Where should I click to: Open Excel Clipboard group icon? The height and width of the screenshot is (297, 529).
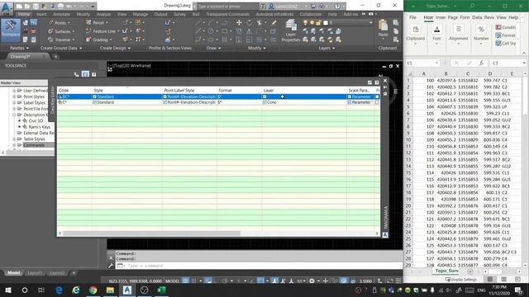click(x=415, y=30)
